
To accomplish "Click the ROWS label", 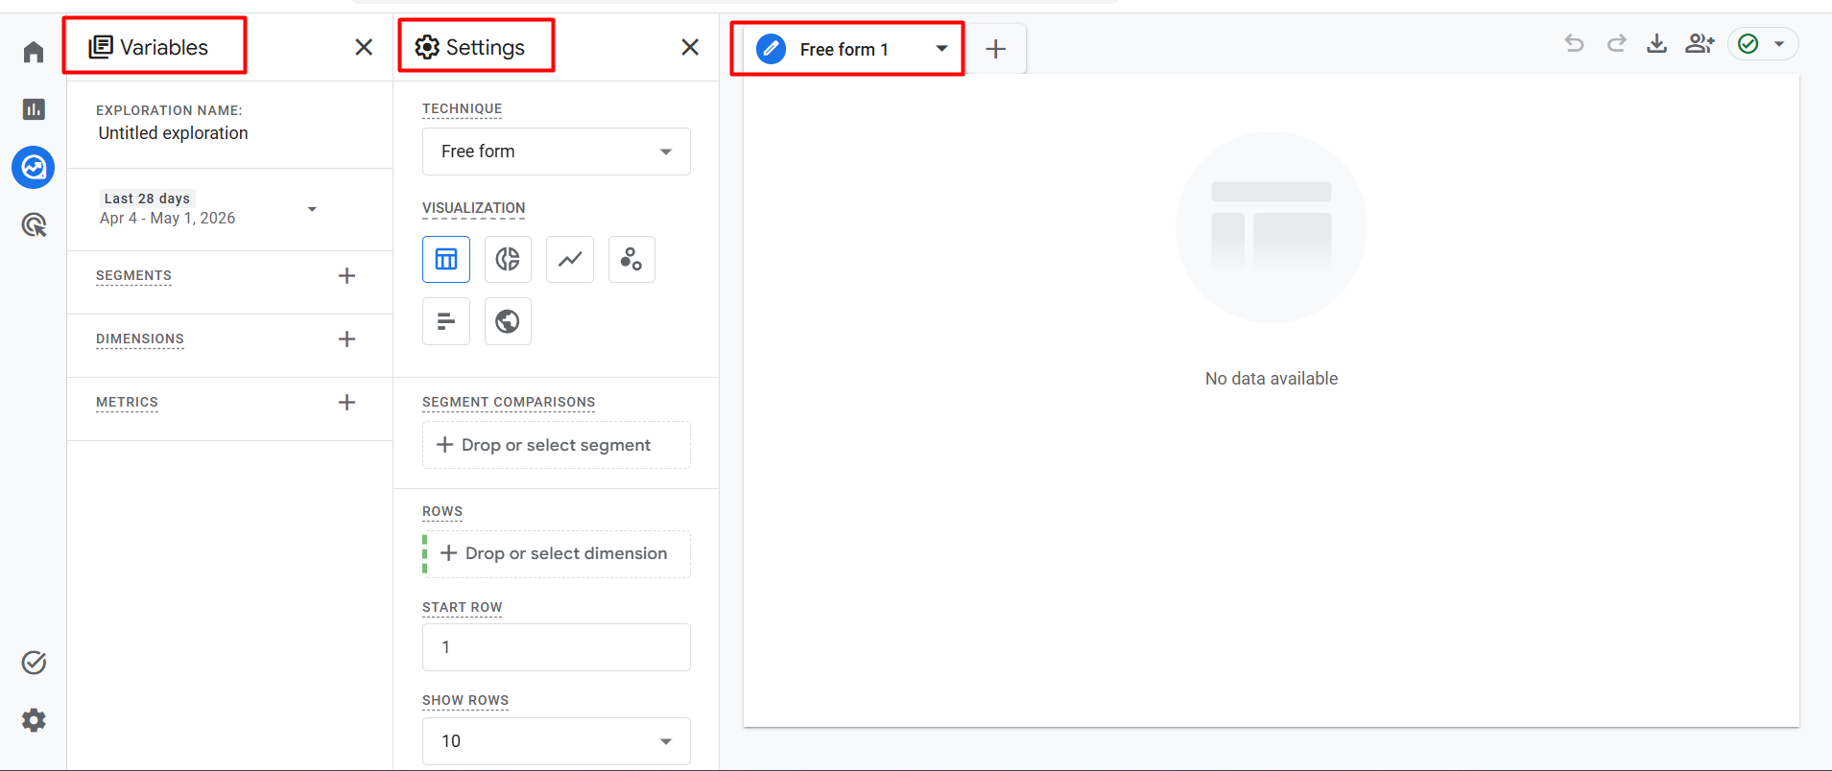I will 442,512.
